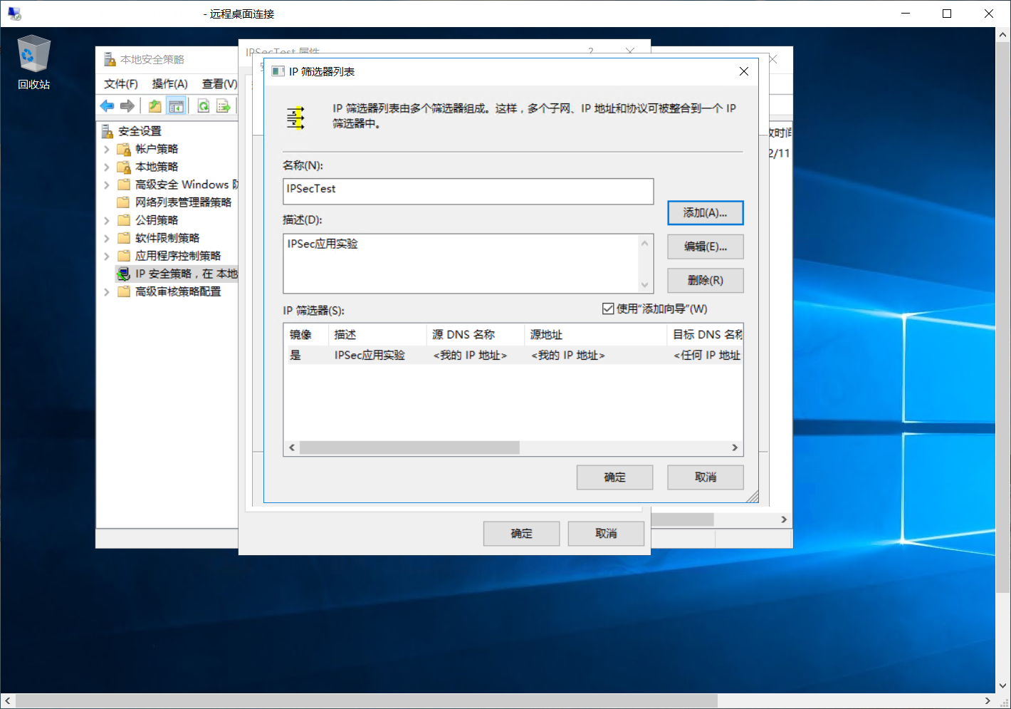Click the IP 筛选器列表 dialog title icon
Screen dimensions: 1011x709
click(x=278, y=71)
